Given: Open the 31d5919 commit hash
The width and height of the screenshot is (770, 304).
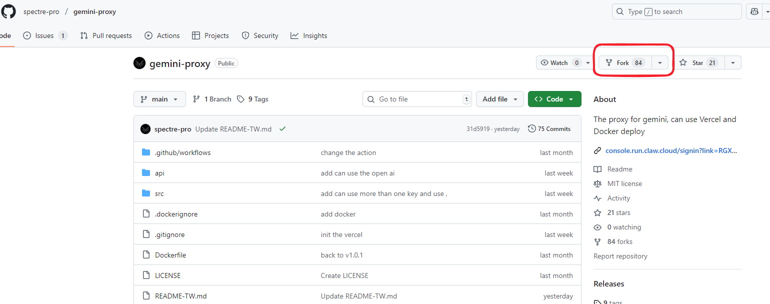Looking at the screenshot, I should pos(478,129).
